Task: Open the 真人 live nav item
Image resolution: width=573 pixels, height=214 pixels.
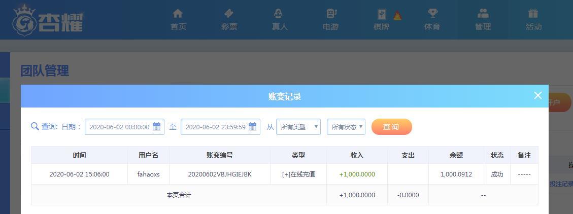Action: click(280, 20)
